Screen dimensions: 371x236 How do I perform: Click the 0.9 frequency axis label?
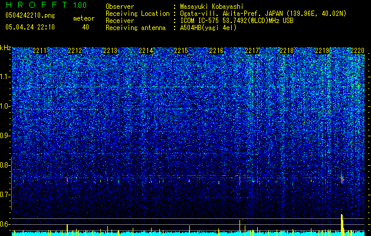point(5,136)
